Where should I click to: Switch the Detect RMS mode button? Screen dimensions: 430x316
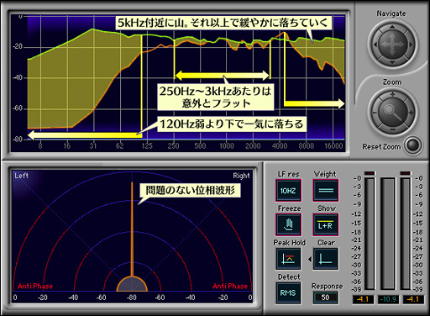click(x=288, y=293)
